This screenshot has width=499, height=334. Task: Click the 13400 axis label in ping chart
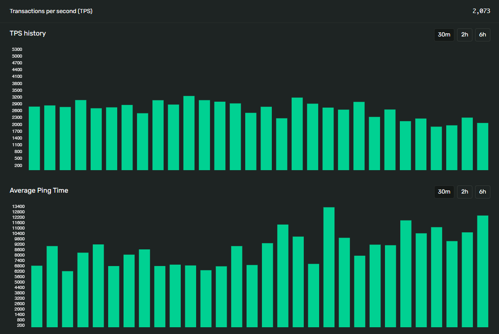(x=18, y=207)
